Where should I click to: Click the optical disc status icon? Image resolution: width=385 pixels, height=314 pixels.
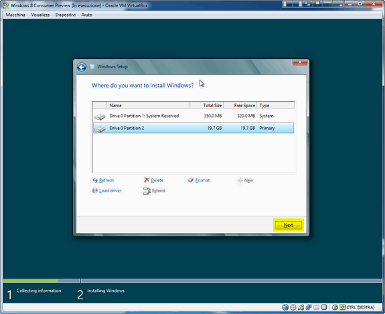pos(293,307)
